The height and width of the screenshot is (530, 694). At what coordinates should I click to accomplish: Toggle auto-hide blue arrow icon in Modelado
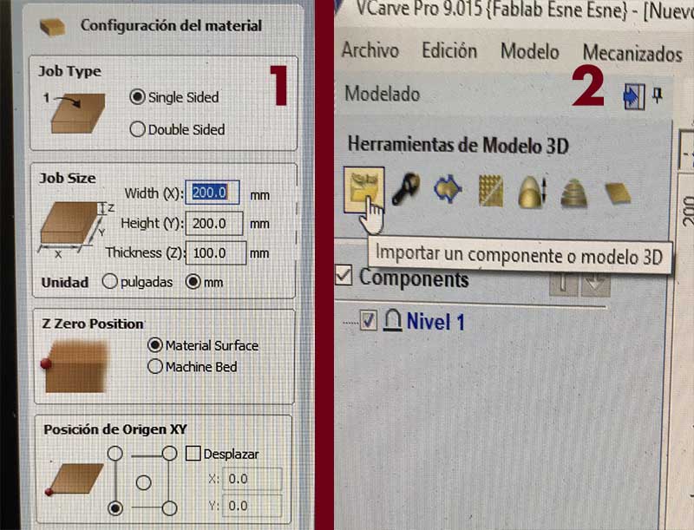point(634,96)
